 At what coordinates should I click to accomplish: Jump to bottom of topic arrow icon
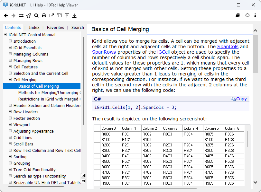tap(74, 16)
